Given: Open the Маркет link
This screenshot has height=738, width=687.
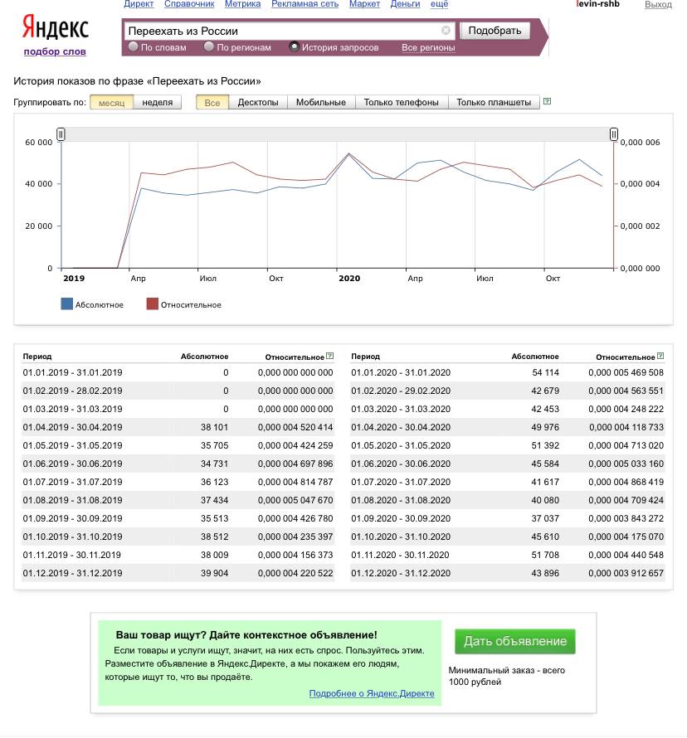Looking at the screenshot, I should tap(364, 4).
